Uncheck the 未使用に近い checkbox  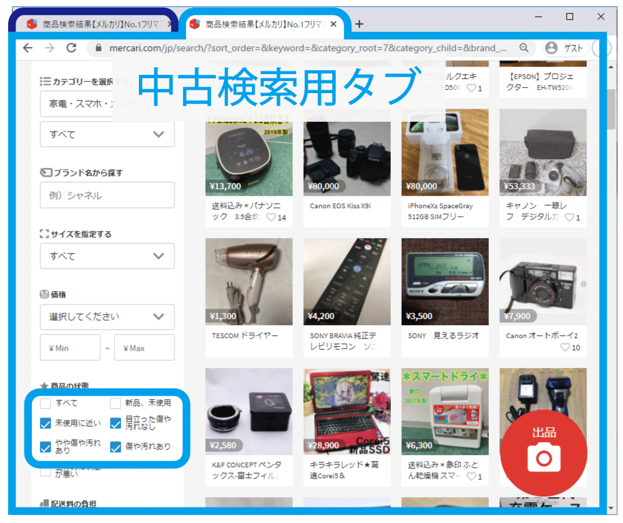tap(46, 424)
